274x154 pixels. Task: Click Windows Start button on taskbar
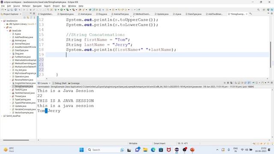pos(81,150)
